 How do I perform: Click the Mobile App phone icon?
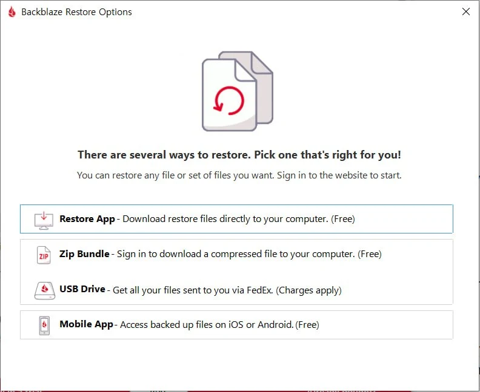point(44,325)
